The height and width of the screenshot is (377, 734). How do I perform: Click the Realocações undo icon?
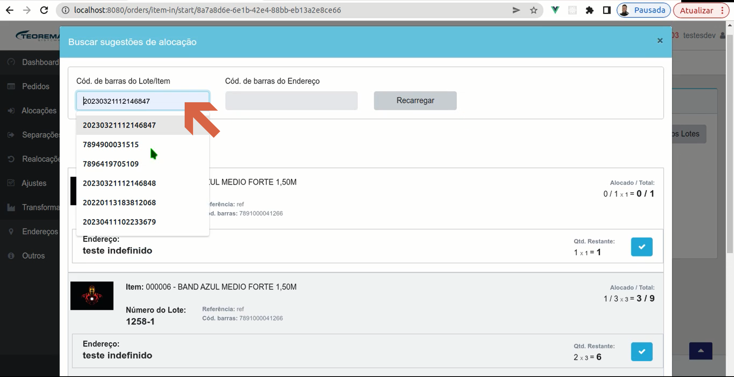pos(11,159)
